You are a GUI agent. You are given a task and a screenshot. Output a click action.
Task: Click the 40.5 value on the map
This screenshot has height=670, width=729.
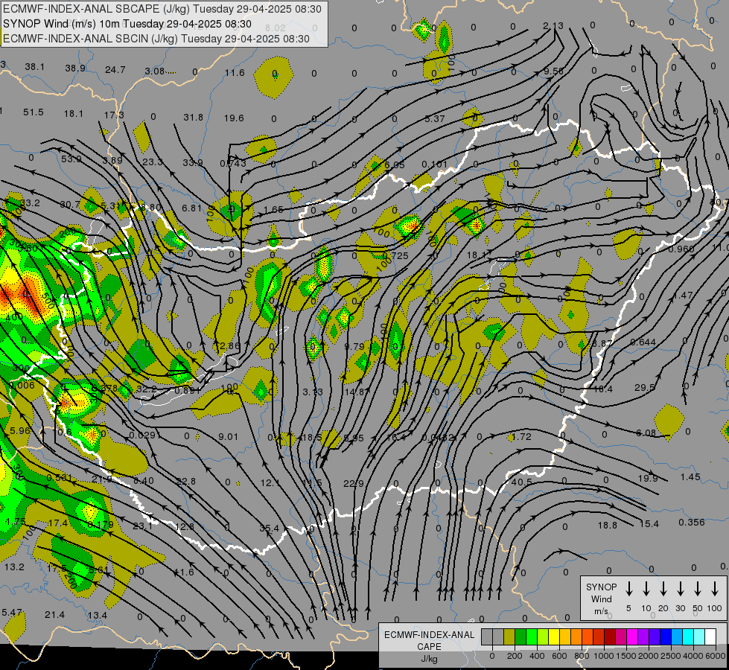522,482
